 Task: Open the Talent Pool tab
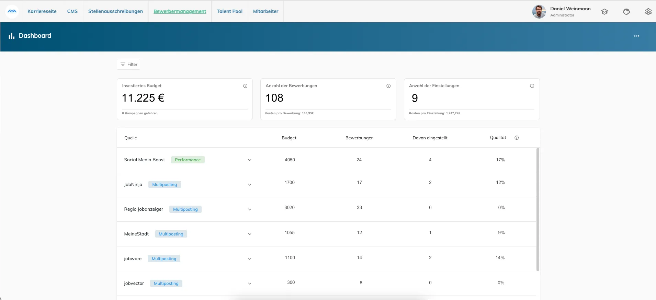click(229, 11)
